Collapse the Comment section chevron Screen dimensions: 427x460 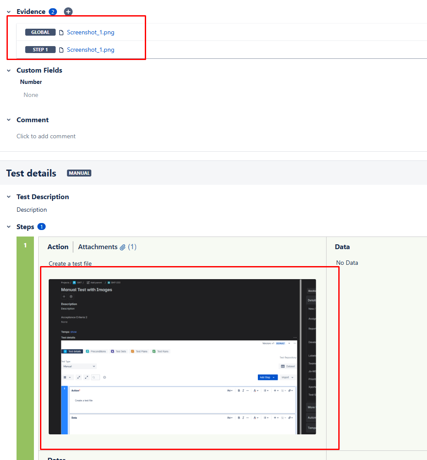[9, 120]
